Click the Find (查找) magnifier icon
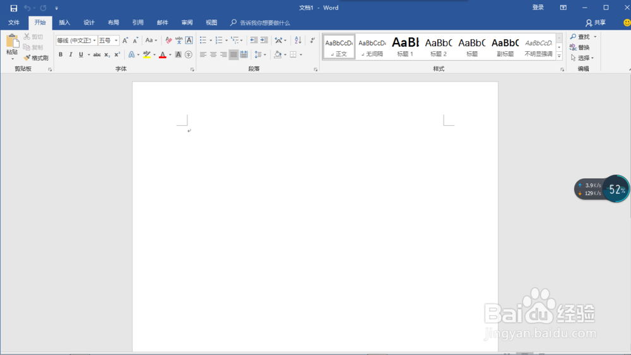The width and height of the screenshot is (631, 355). (573, 37)
